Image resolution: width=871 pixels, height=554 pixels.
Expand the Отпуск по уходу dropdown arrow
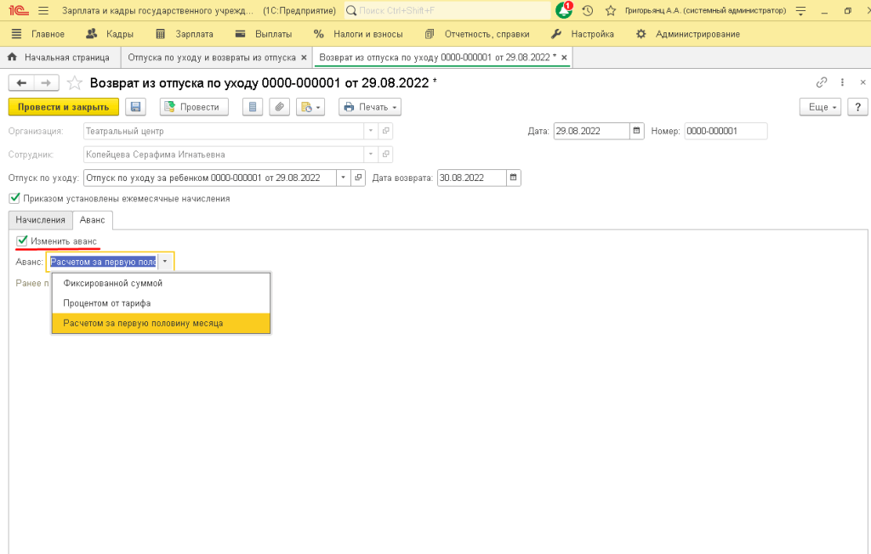(x=343, y=178)
